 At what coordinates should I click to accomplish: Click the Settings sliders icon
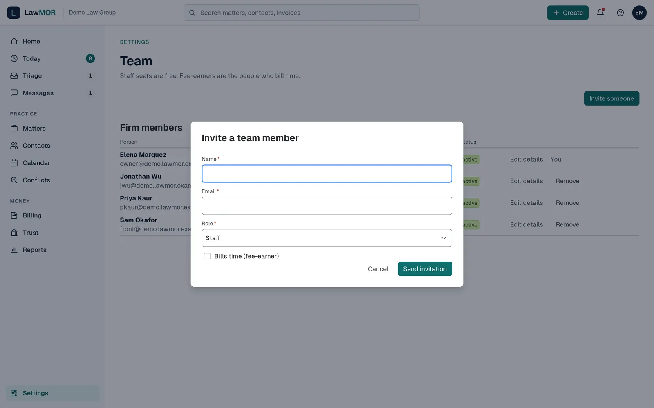click(14, 393)
